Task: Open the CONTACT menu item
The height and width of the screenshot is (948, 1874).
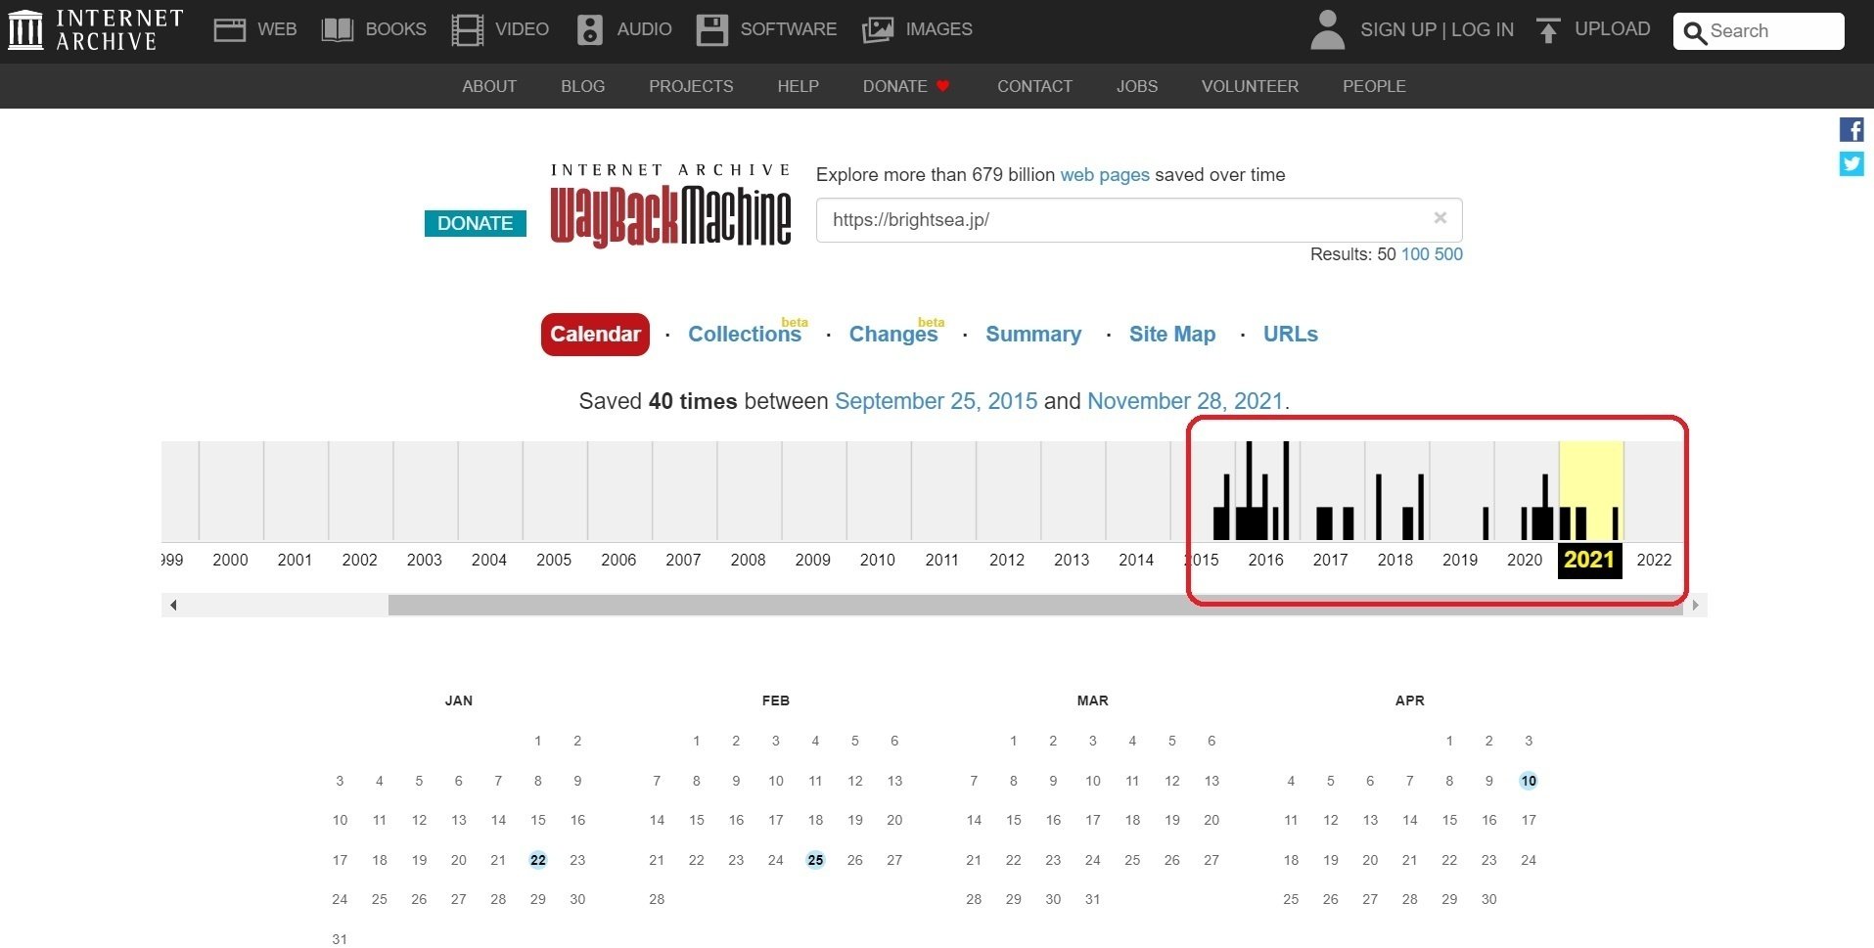Action: coord(1034,86)
